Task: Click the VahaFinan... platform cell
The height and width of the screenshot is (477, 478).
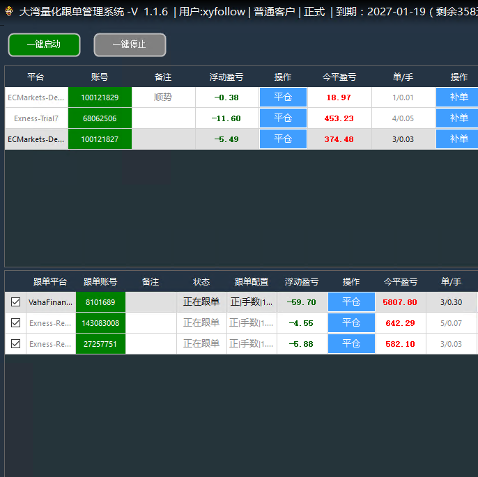Action: [51, 302]
